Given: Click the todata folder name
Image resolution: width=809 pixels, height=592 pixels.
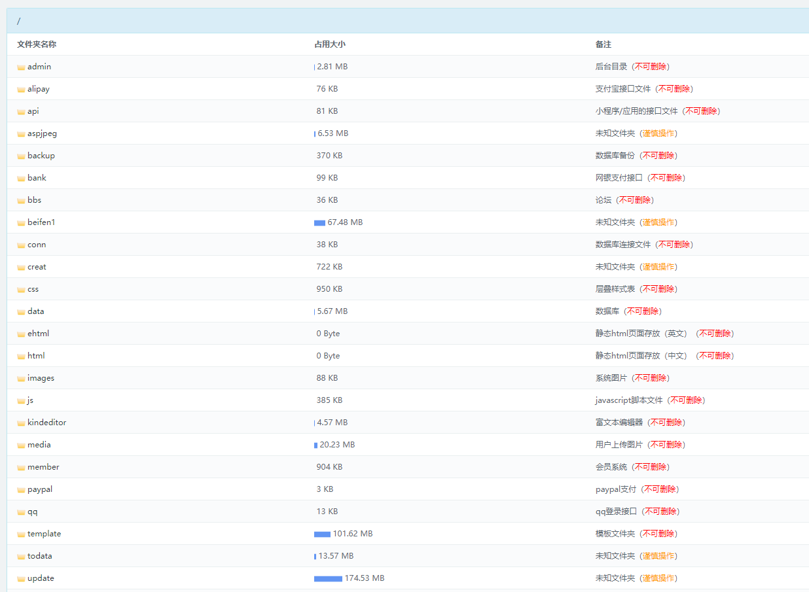Looking at the screenshot, I should click(40, 556).
